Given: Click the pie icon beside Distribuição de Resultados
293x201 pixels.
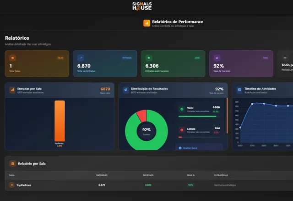Looking at the screenshot, I should [x=126, y=90].
